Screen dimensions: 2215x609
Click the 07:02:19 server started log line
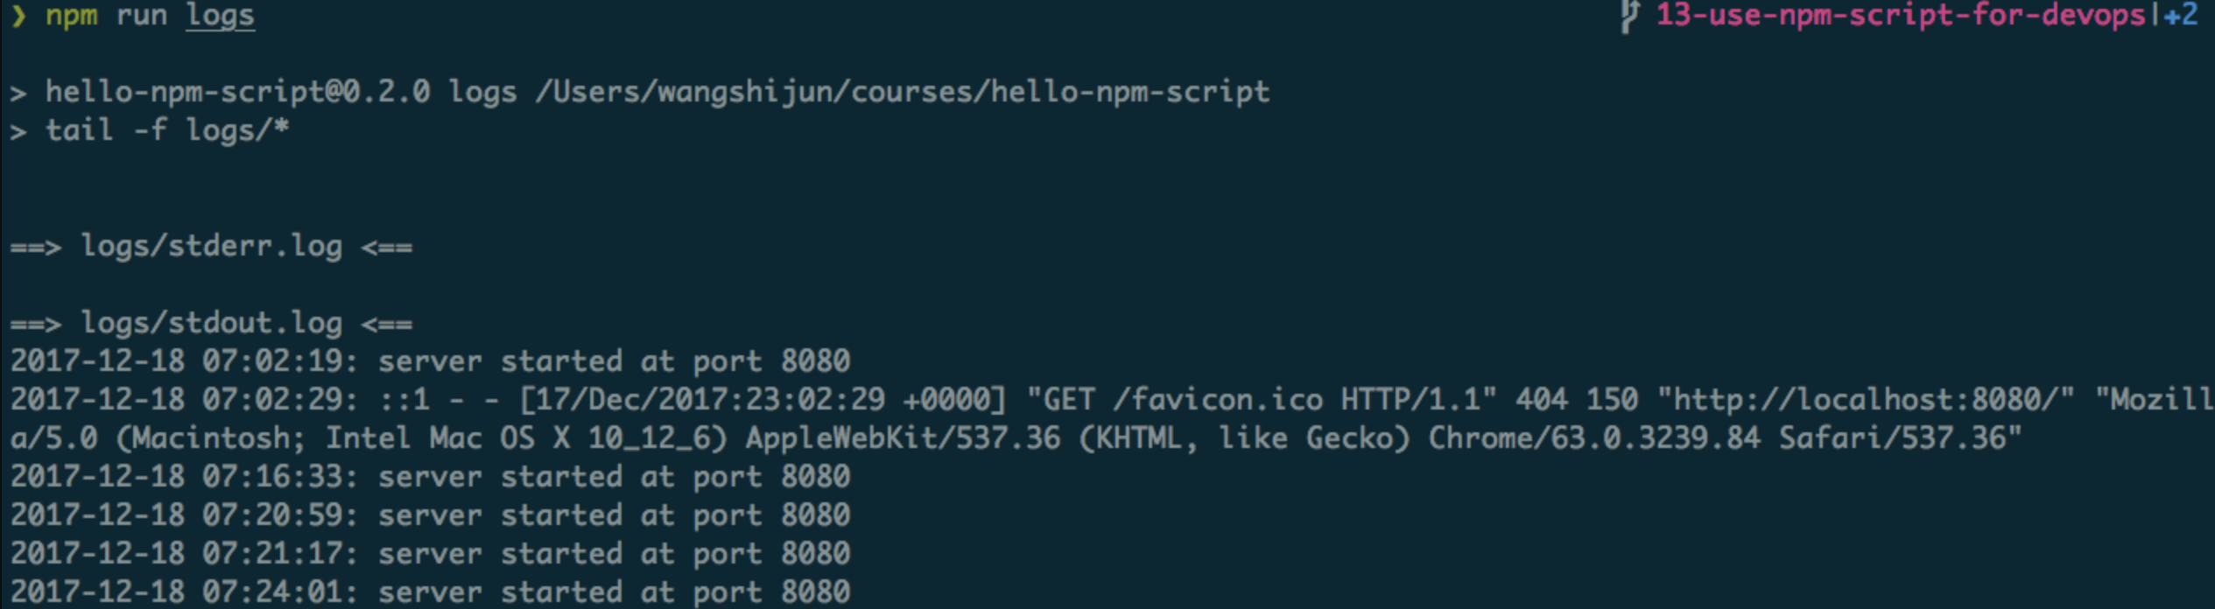[430, 361]
